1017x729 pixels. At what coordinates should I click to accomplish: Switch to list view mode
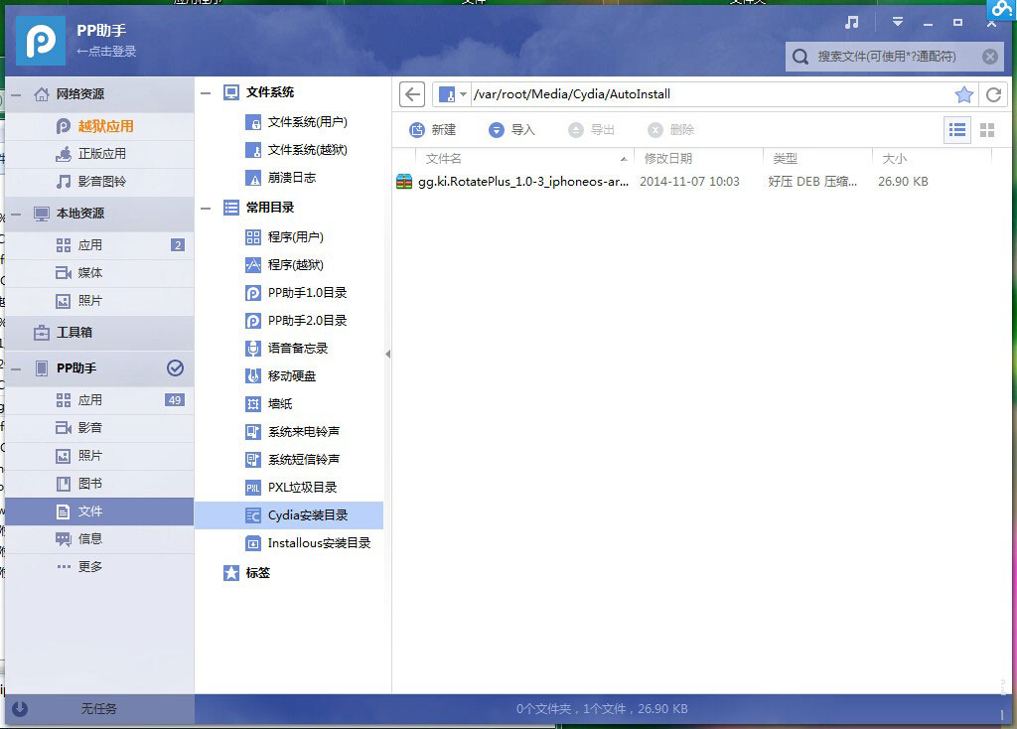tap(956, 130)
